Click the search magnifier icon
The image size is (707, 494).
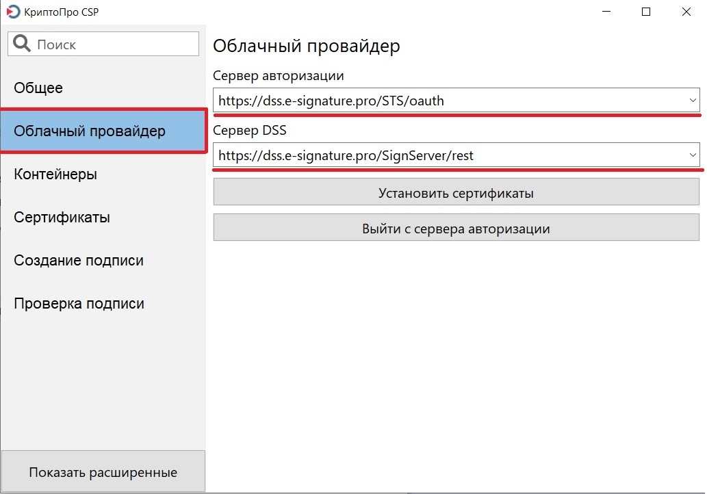pyautogui.click(x=22, y=44)
